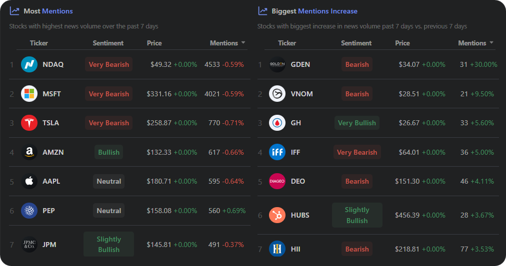Viewport: 506px width, 266px height.
Task: Open the AMZN ticker link
Action: (53, 152)
